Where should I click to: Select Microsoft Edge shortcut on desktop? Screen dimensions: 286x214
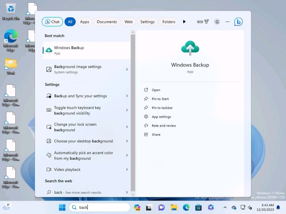11,40
